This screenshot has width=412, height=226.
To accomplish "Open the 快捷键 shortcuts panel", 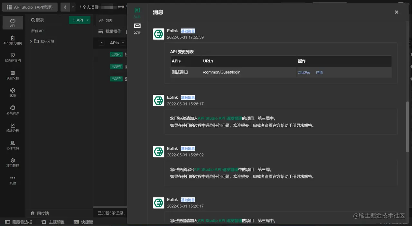I will [83, 221].
